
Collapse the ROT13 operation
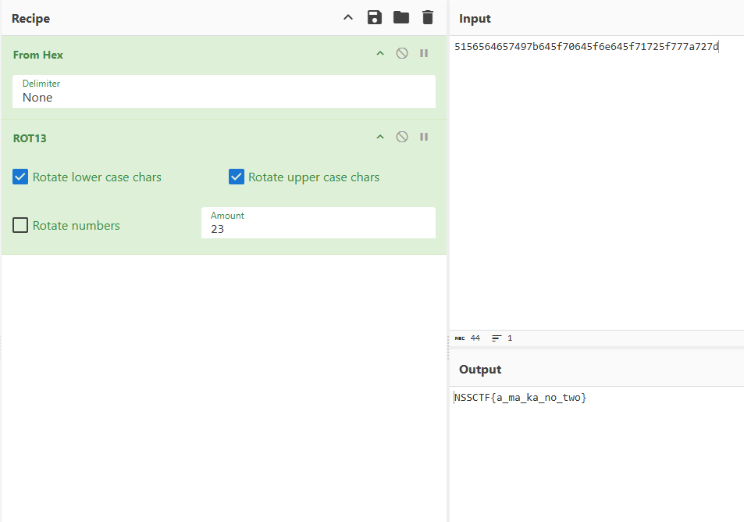pyautogui.click(x=380, y=137)
